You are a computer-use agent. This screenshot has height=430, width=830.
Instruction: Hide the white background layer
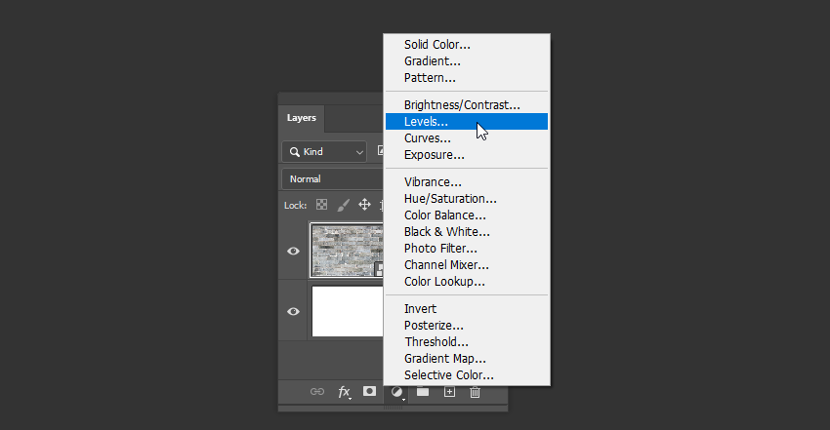293,311
